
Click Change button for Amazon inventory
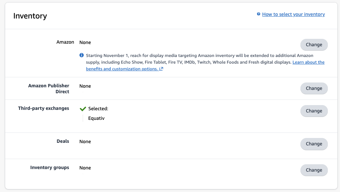point(314,44)
